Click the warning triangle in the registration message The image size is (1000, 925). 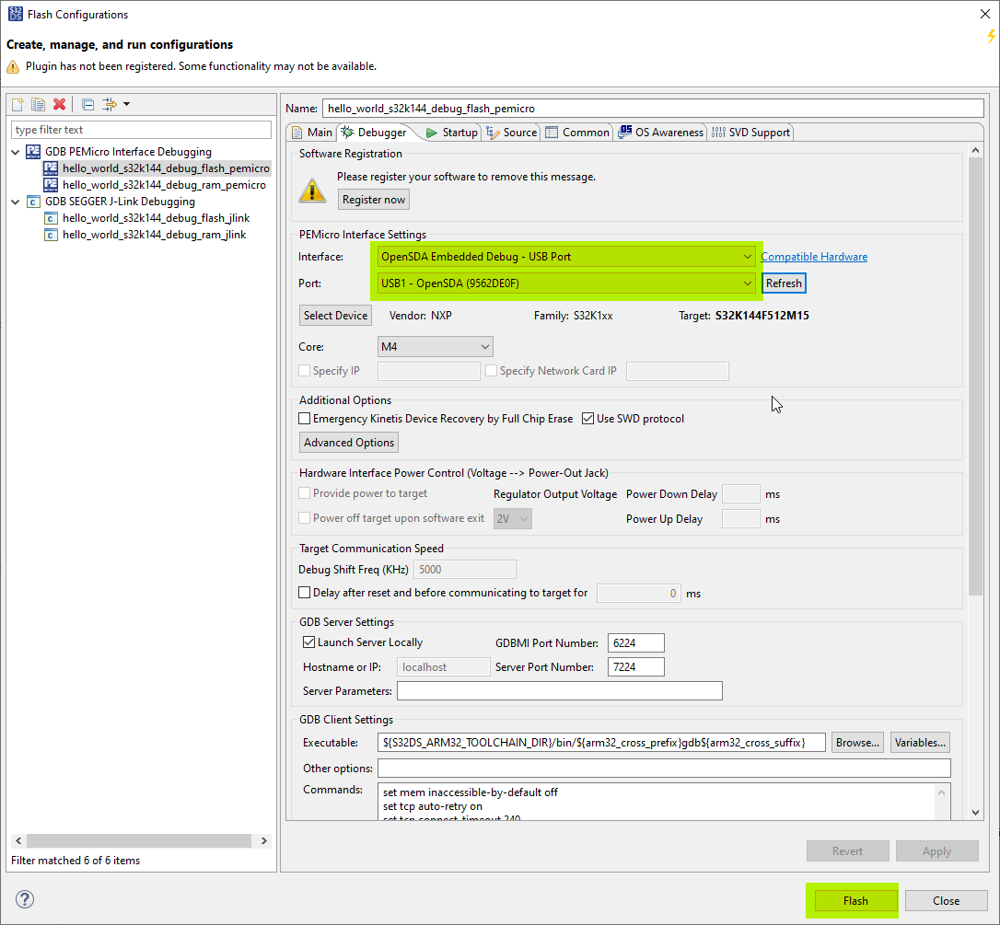[x=314, y=191]
